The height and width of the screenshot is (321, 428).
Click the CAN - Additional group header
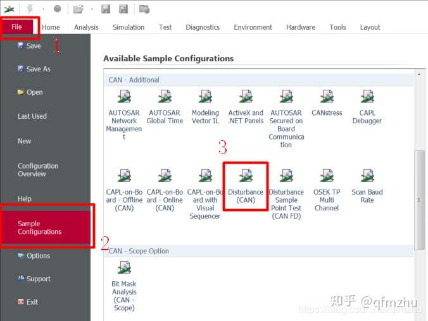[259, 80]
